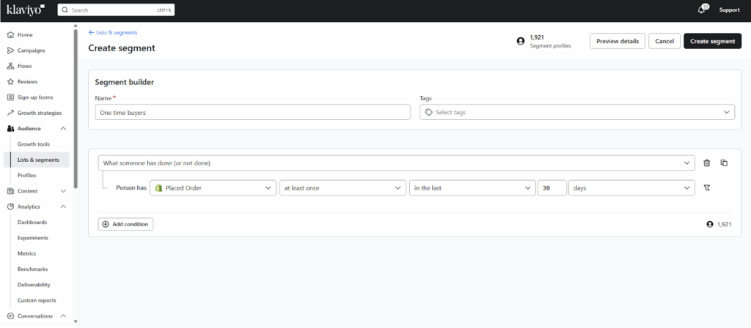Image resolution: width=751 pixels, height=328 pixels.
Task: Click the Segment profiles text
Action: [x=550, y=46]
